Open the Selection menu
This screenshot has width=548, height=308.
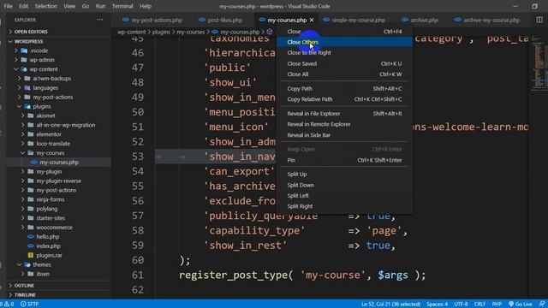(45, 6)
